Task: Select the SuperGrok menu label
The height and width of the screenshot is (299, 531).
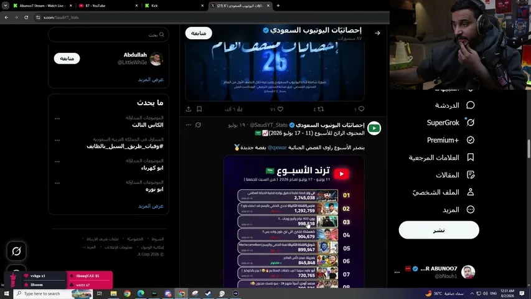Action: [x=443, y=123]
